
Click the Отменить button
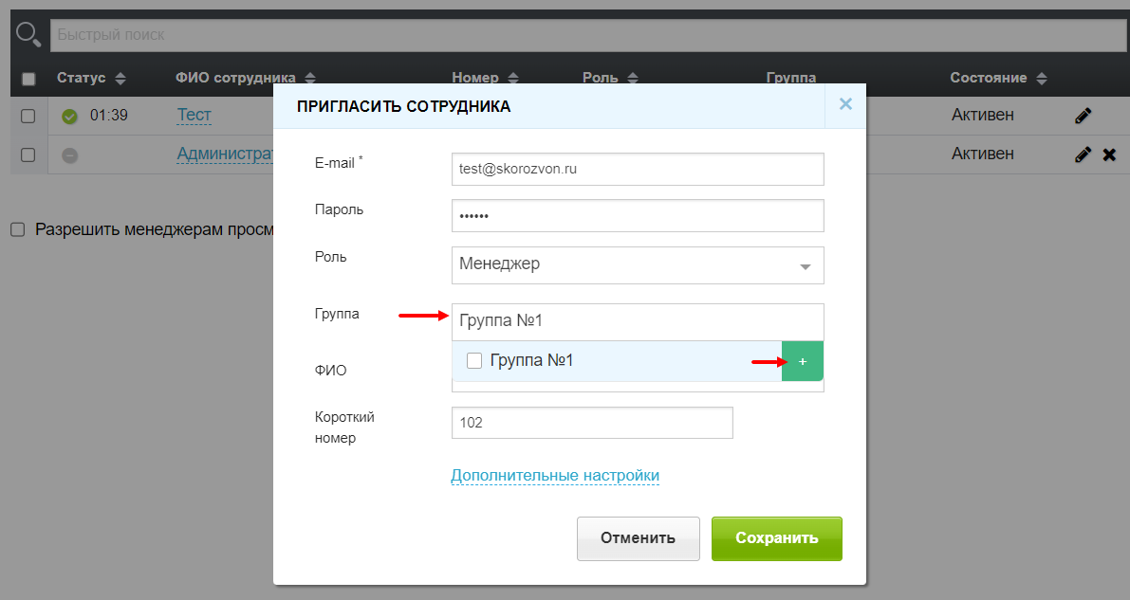coord(638,538)
